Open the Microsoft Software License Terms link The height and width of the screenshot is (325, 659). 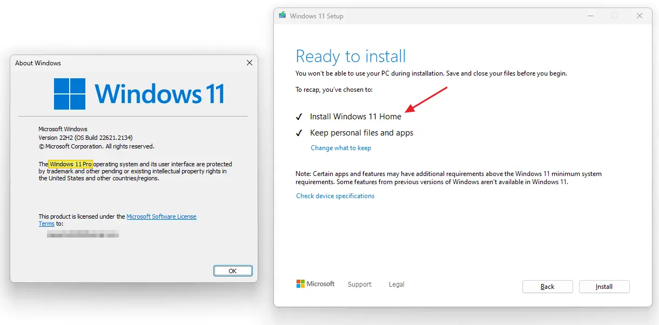(x=162, y=216)
